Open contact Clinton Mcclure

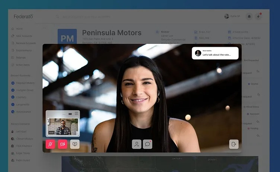pyautogui.click(x=25, y=139)
